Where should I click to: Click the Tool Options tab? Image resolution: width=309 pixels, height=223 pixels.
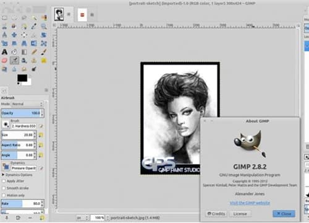tap(4, 90)
